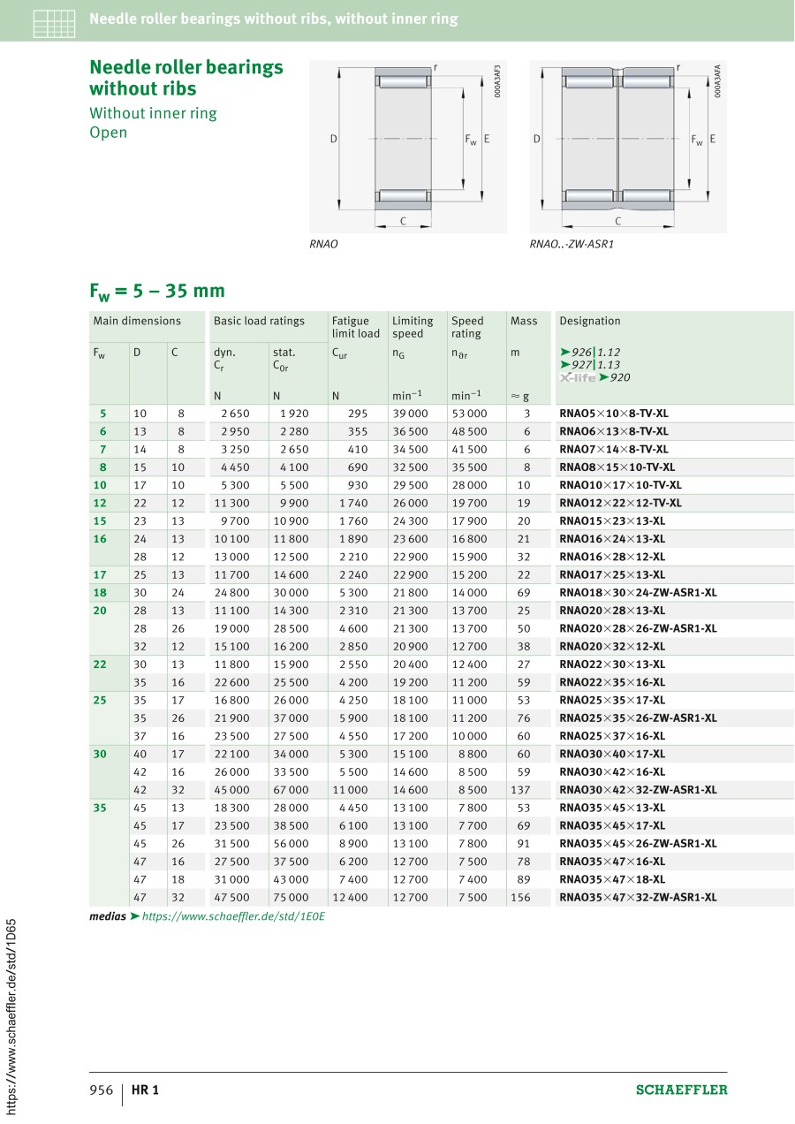Select designation RNAO30×42×32-ZW-ASR1-XL
The width and height of the screenshot is (795, 1124).
tap(638, 790)
